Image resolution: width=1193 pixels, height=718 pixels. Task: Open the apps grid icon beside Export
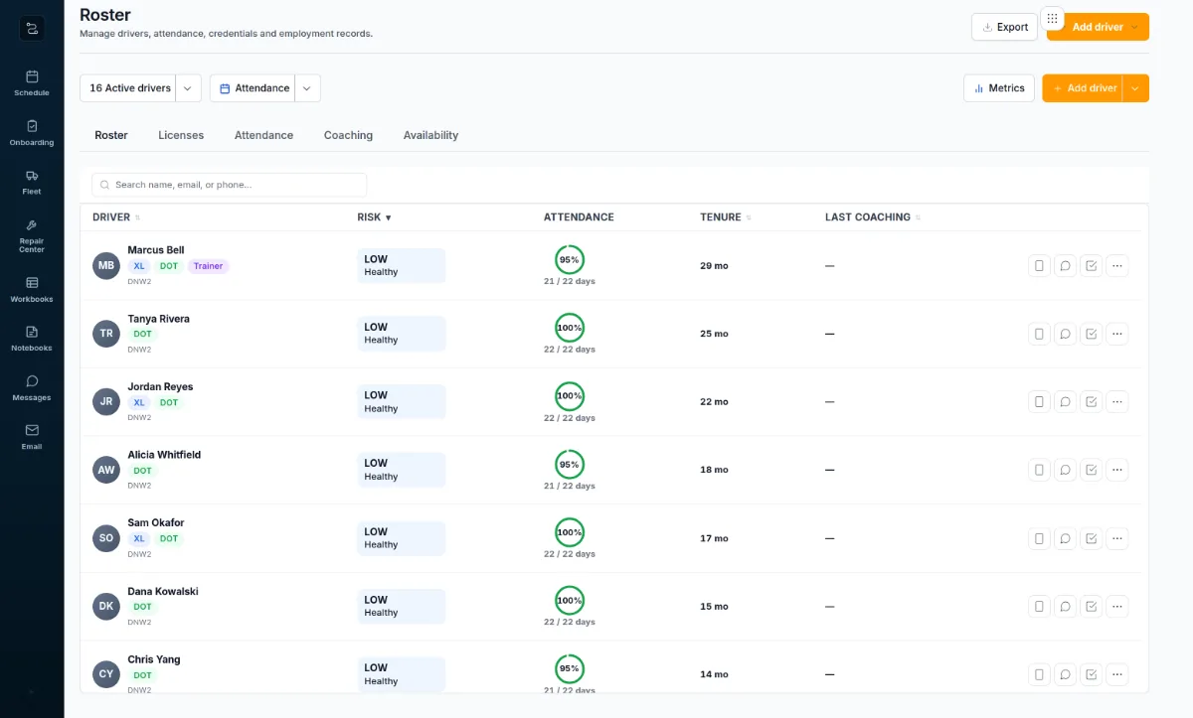point(1053,19)
